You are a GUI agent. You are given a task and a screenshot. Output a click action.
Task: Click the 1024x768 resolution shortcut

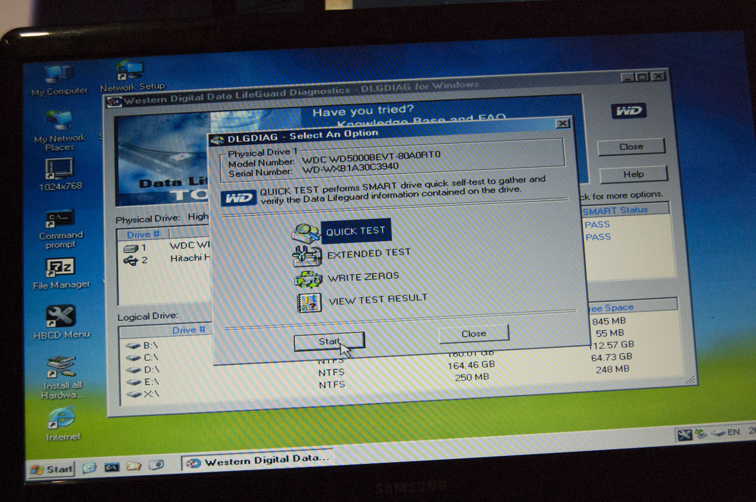[59, 169]
